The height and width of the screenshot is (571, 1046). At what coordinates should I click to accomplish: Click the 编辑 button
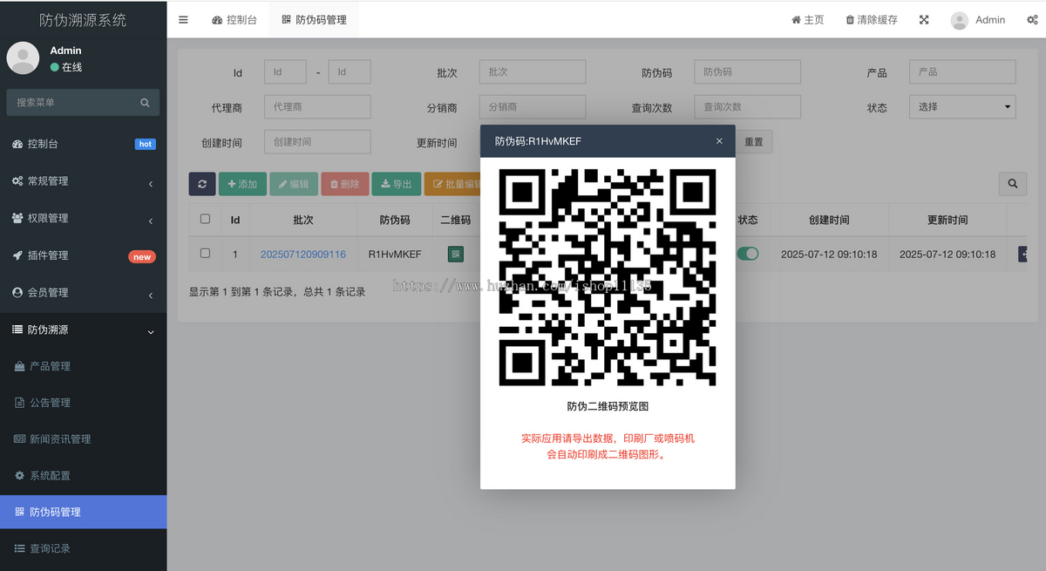[x=294, y=184]
